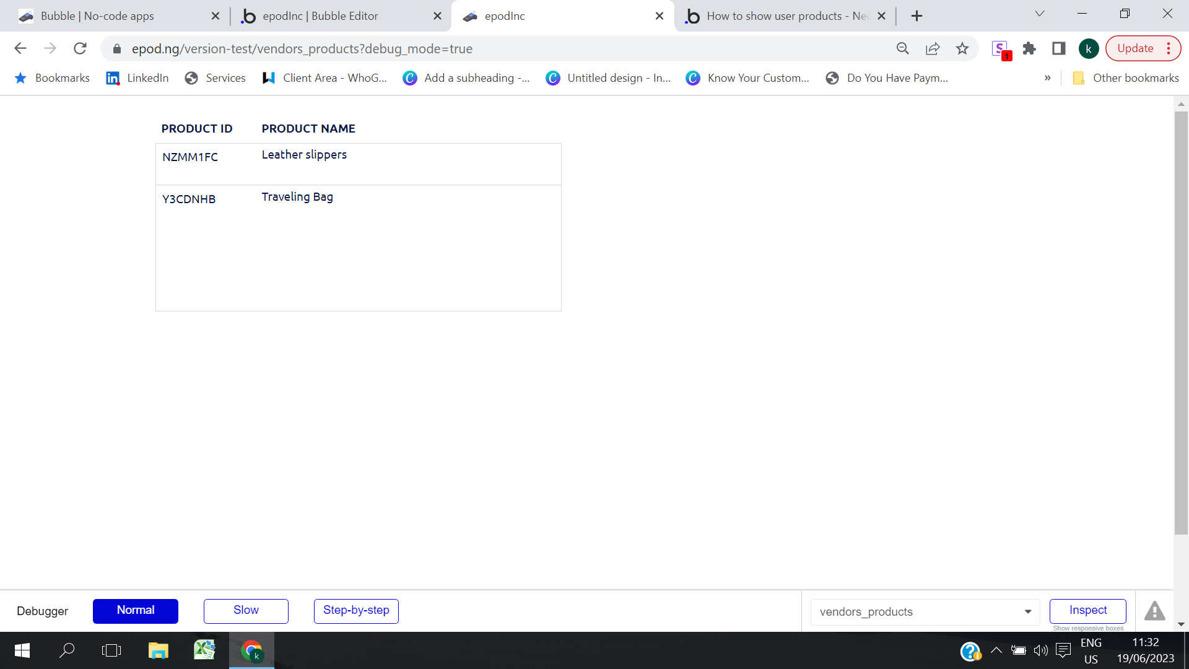Open the tab search dropdown arrow
1189x669 pixels.
pos(1040,14)
